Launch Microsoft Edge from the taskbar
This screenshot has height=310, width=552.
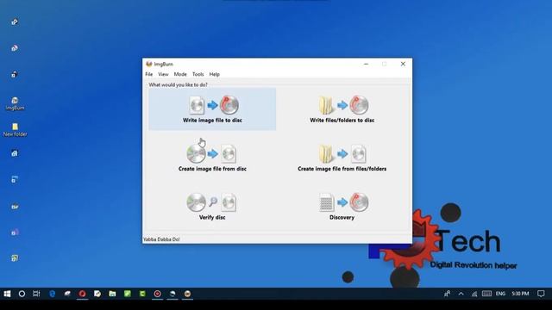tap(52, 294)
